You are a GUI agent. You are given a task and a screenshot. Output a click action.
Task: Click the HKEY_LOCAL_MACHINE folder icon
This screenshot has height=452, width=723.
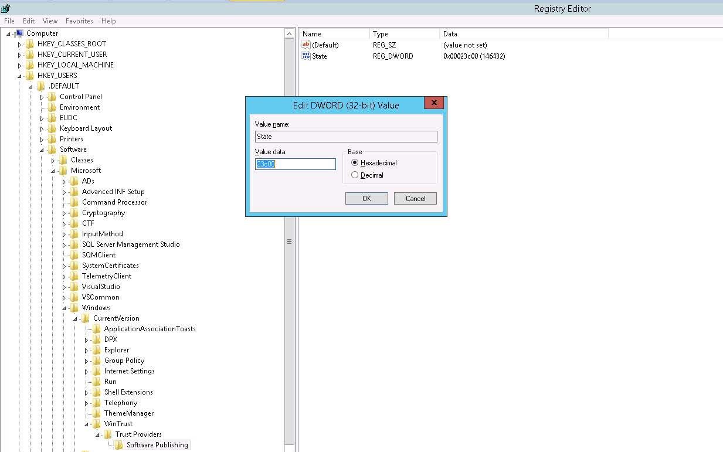[30, 65]
